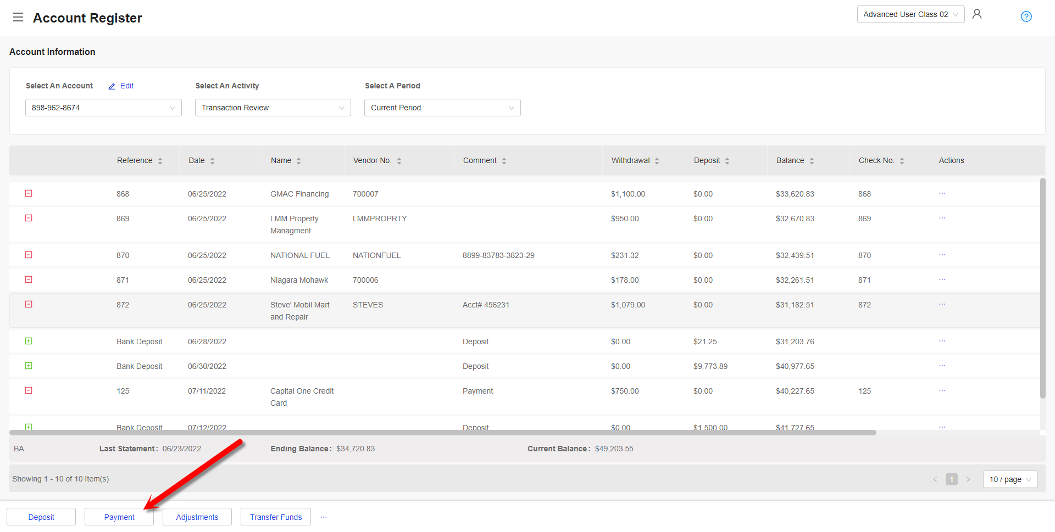1055x532 pixels.
Task: Open the help question mark icon
Action: click(x=1026, y=16)
